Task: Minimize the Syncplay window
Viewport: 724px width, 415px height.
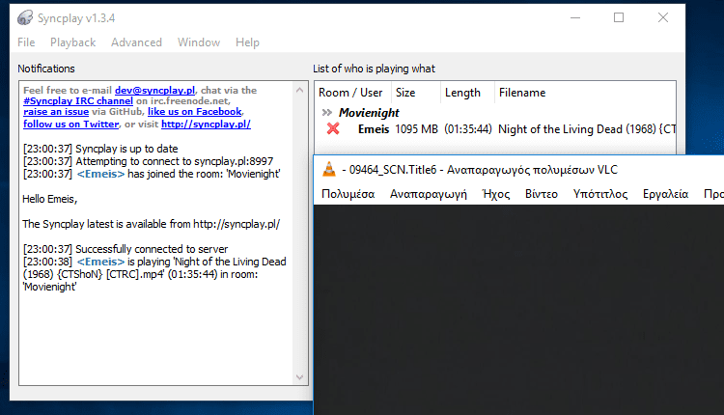Action: (x=575, y=17)
